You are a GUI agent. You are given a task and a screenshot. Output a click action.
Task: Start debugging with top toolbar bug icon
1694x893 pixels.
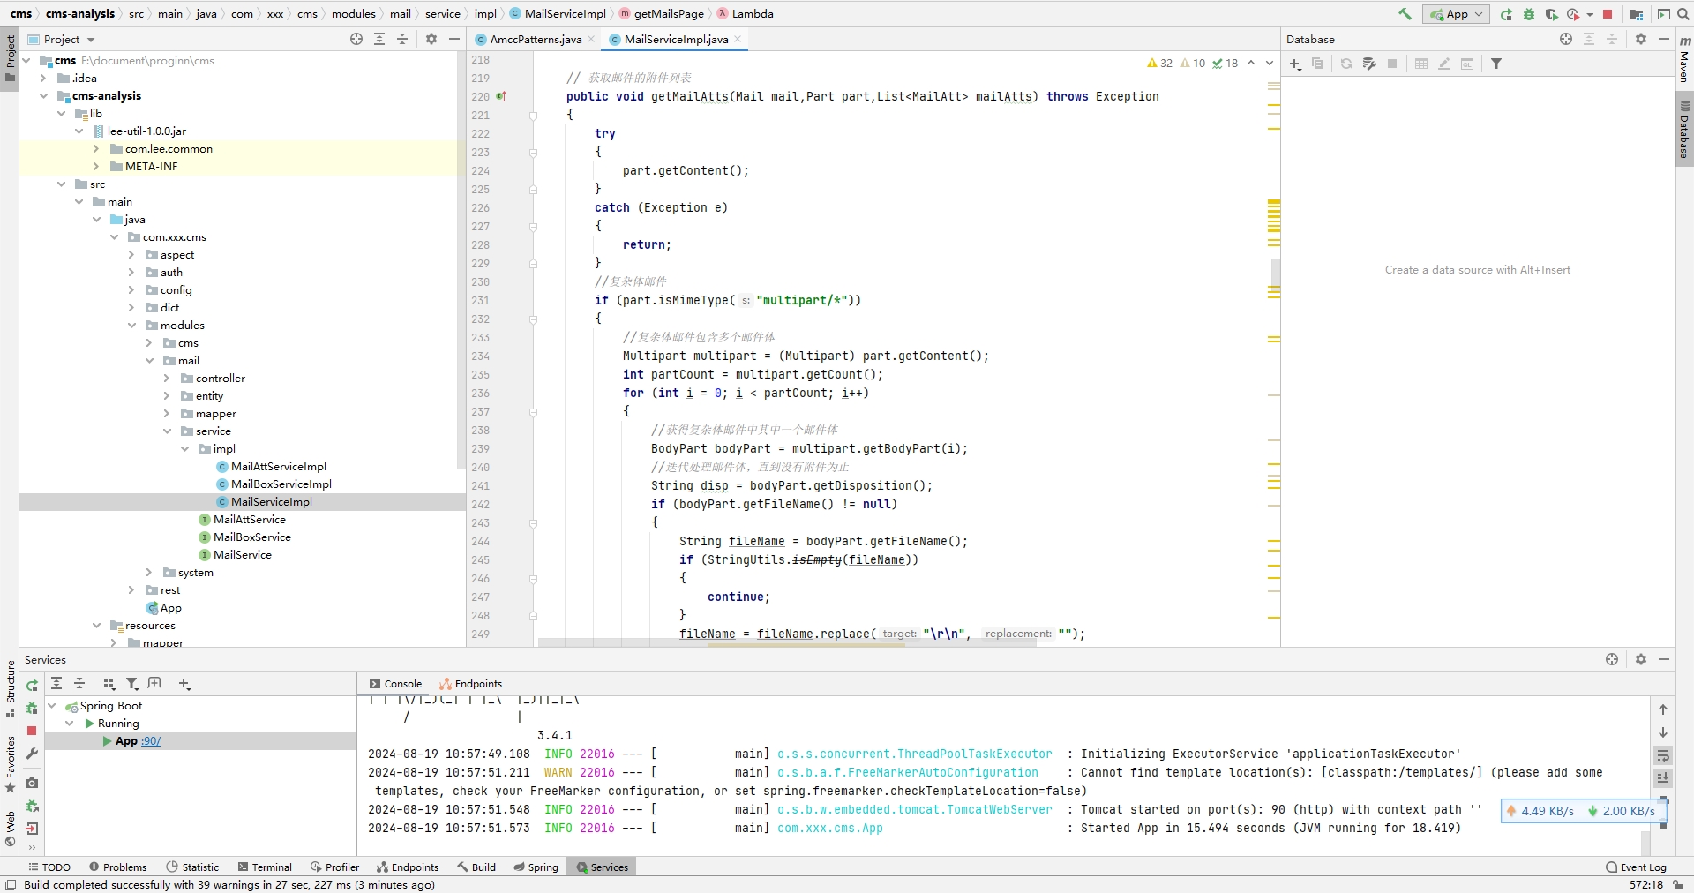(x=1529, y=14)
